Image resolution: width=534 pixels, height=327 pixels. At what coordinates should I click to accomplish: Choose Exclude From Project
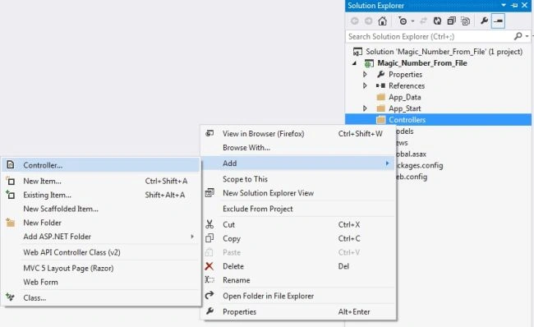point(298,209)
